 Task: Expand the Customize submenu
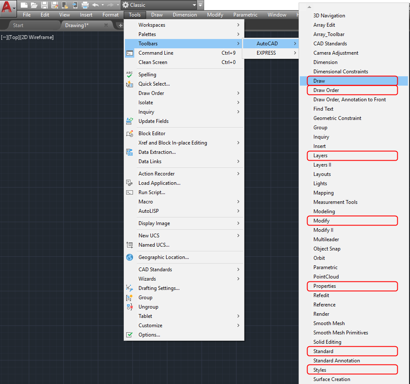click(184, 326)
